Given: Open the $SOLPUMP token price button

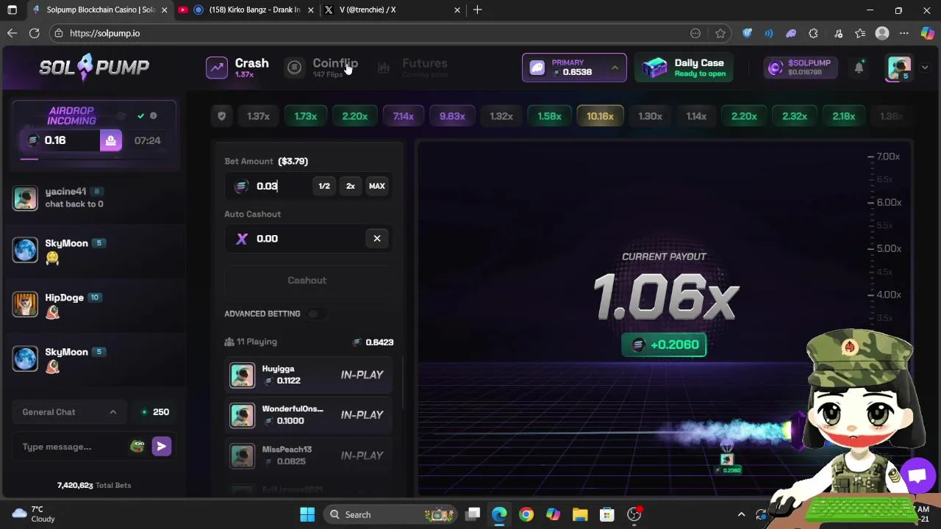Looking at the screenshot, I should 799,68.
